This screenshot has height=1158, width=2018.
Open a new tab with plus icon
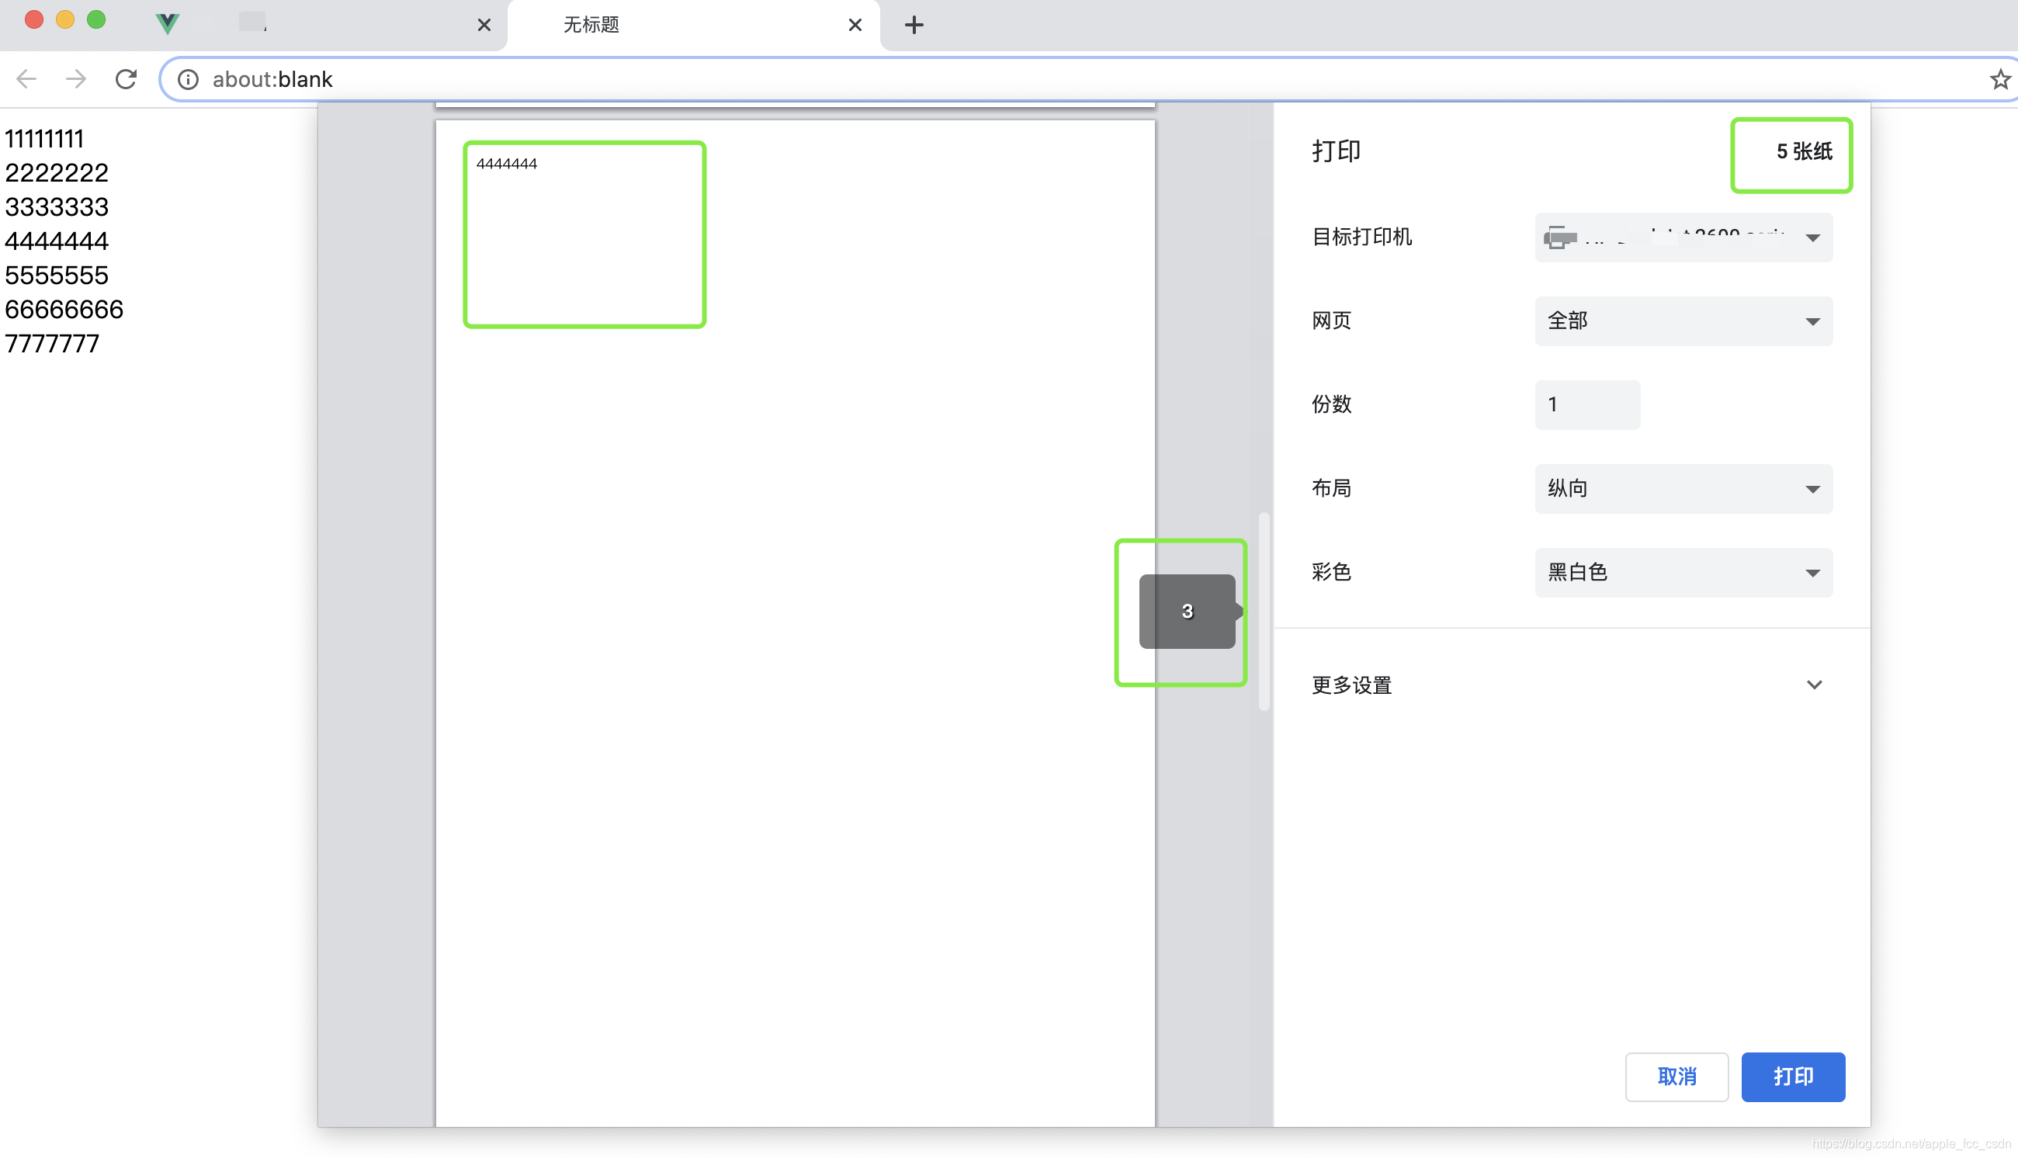[914, 25]
